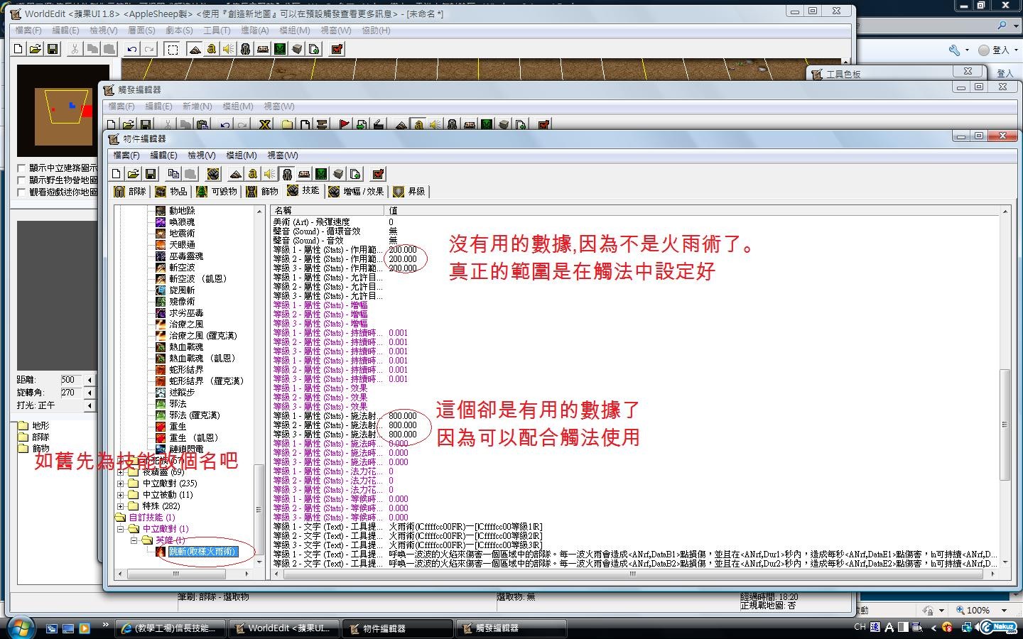This screenshot has width=1023, height=639.
Task: Expand 特殊 (282) tree folder
Action: coord(121,506)
